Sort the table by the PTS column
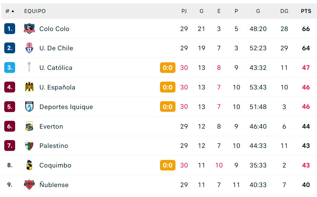317x197 pixels. click(x=306, y=11)
